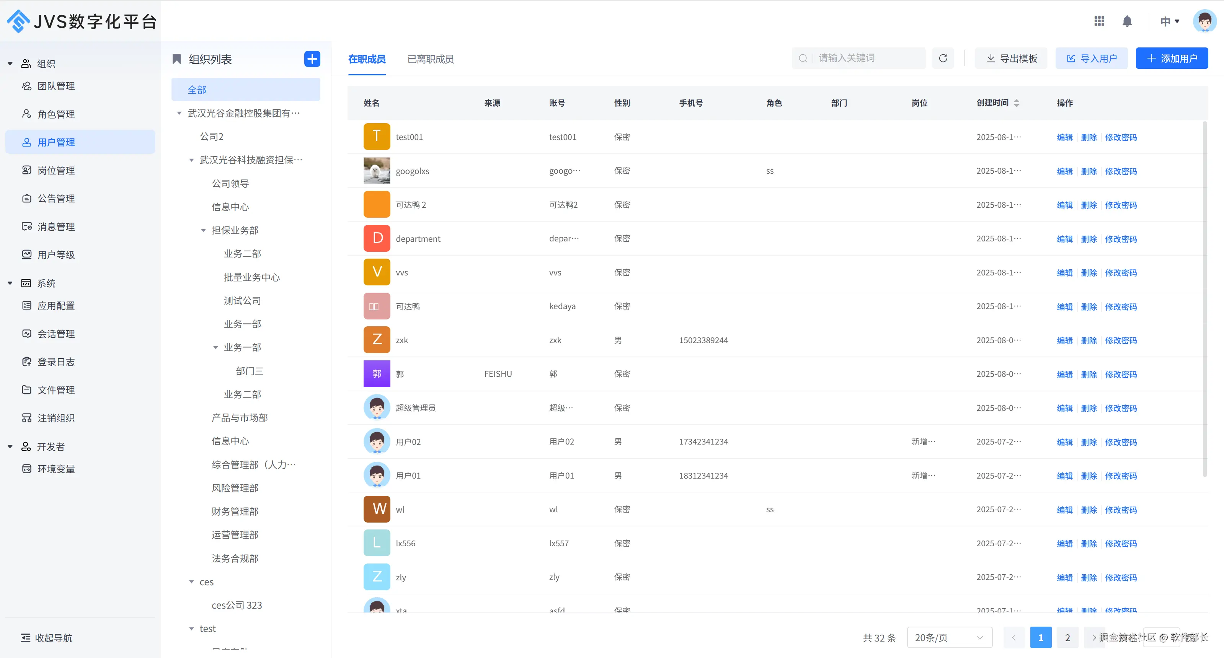
Task: Open the apps grid icon in header
Action: coord(1099,21)
